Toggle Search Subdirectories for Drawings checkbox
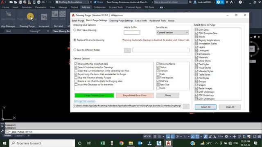 [x=76, y=67]
